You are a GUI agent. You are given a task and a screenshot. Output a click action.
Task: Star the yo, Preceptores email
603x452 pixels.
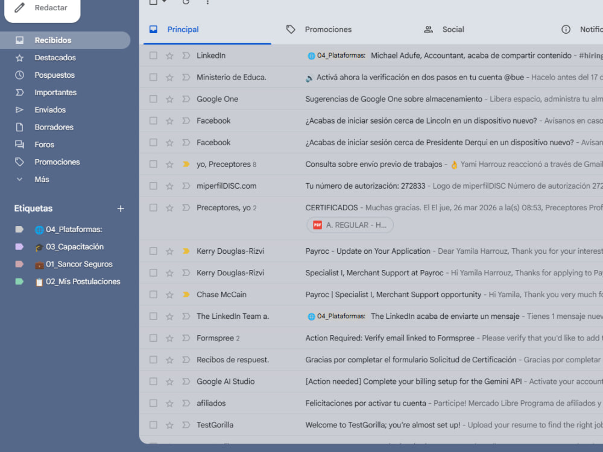[x=169, y=165]
